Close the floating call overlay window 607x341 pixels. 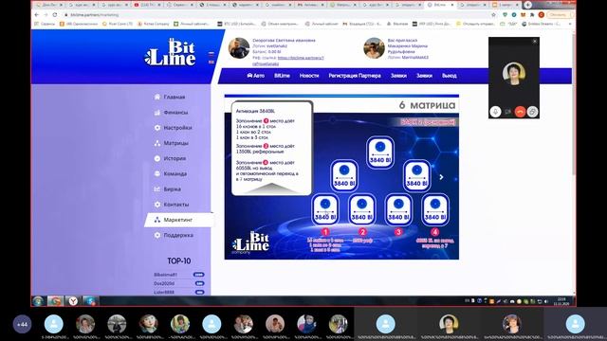pos(535,41)
